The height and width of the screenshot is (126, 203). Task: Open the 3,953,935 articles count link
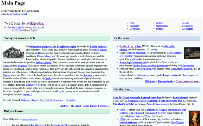pos(16,30)
